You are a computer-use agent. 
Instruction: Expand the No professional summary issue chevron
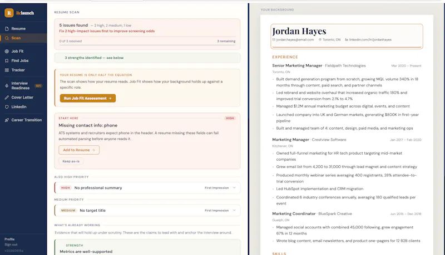click(234, 188)
